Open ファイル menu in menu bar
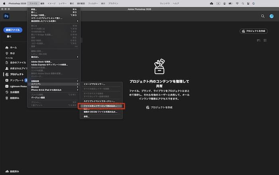Screen dimensions: 279x175 point(33,3)
